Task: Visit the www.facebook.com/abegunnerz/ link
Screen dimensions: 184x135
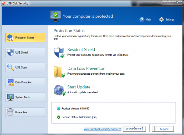Action: [103, 129]
